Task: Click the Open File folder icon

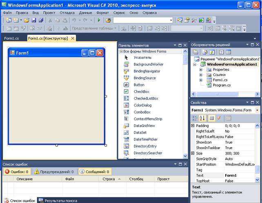Action: [27, 20]
